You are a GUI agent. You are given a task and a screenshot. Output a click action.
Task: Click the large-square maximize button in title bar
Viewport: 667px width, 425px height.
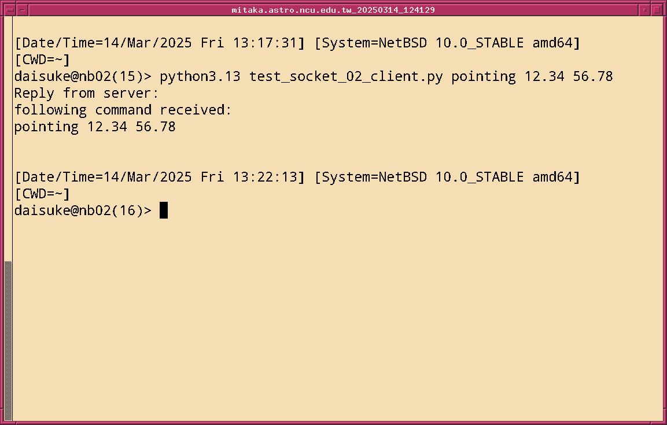coord(657,10)
